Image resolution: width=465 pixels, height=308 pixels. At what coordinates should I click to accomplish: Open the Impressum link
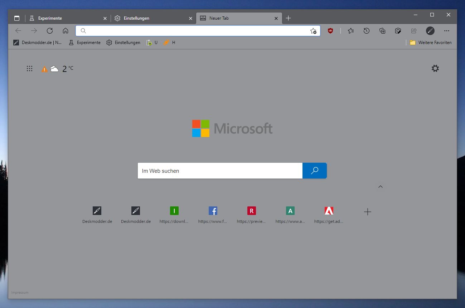pos(20,293)
